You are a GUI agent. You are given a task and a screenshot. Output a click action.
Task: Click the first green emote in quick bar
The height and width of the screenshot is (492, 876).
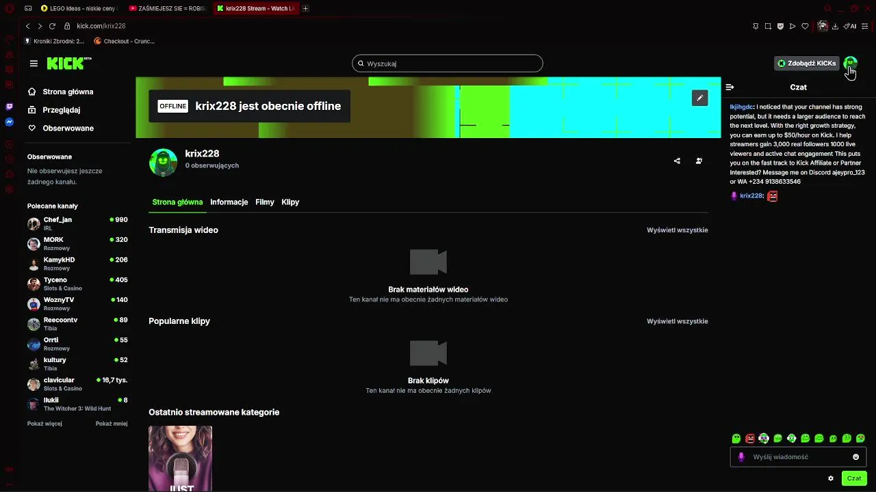tap(736, 439)
